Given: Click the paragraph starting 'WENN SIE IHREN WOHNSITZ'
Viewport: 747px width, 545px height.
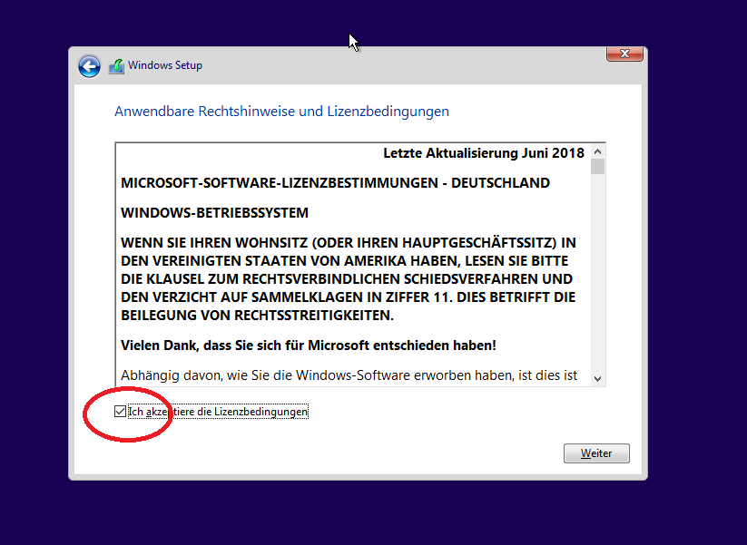Looking at the screenshot, I should (x=349, y=279).
